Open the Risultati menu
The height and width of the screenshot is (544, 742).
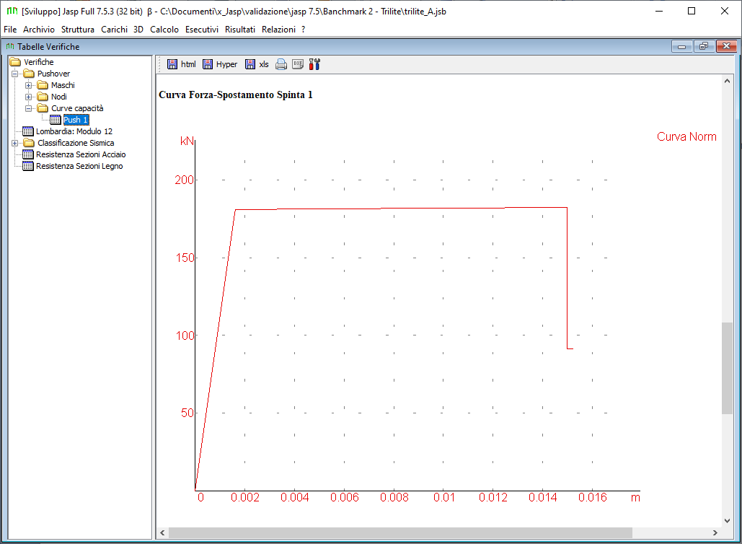coord(240,30)
